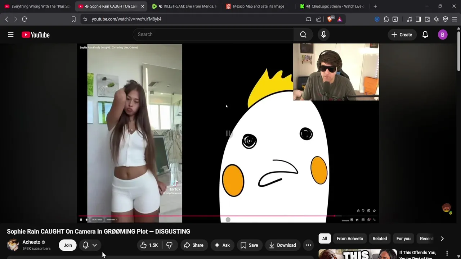461x259 pixels.
Task: Pause the video with the player pause button
Action: click(81, 219)
